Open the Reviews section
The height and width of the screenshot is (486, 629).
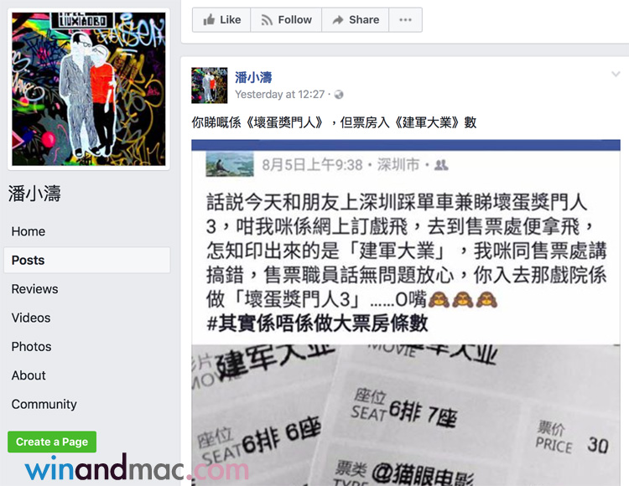click(x=35, y=289)
